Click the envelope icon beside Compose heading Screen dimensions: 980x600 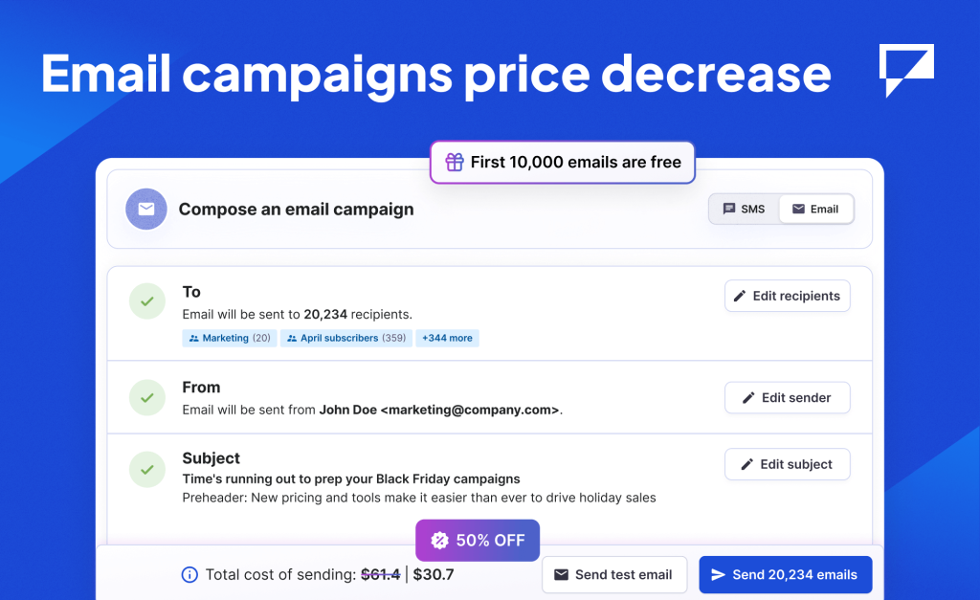(146, 210)
